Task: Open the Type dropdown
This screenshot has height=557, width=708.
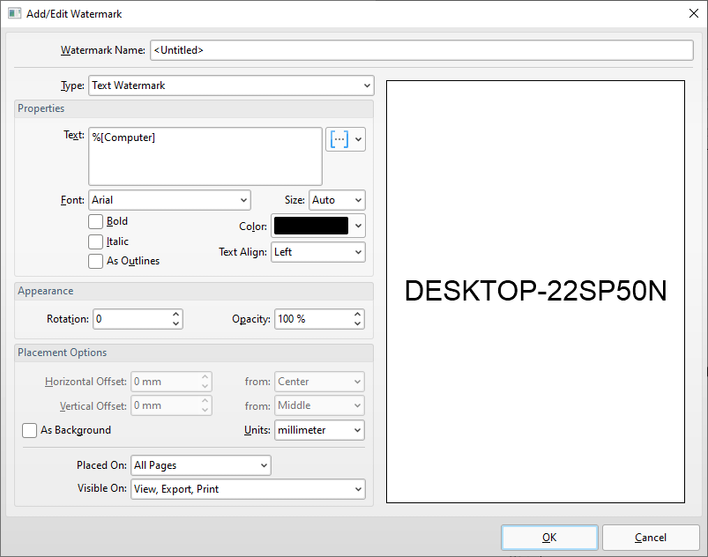Action: click(231, 85)
